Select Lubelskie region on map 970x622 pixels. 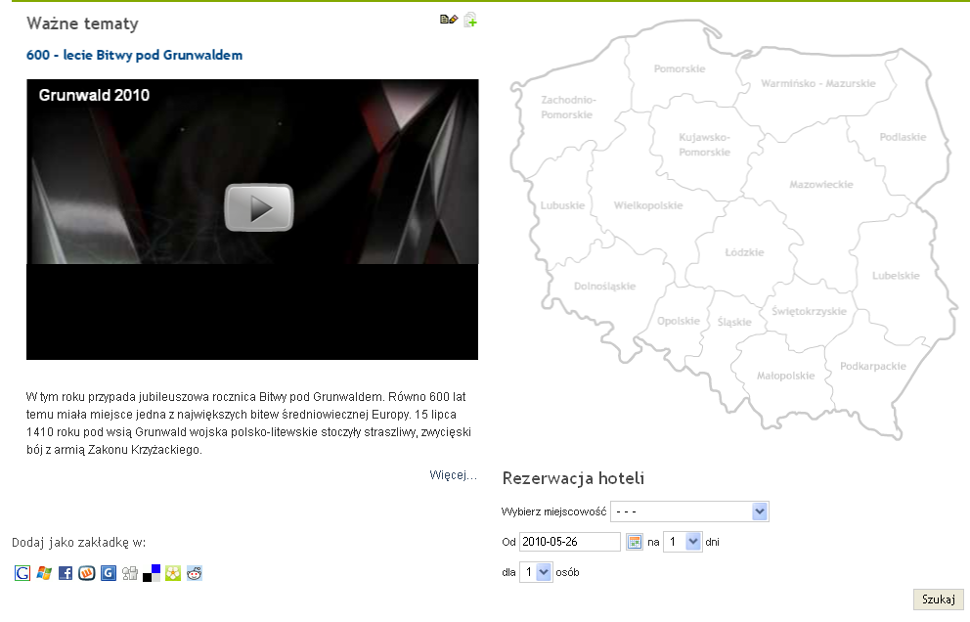(x=896, y=276)
